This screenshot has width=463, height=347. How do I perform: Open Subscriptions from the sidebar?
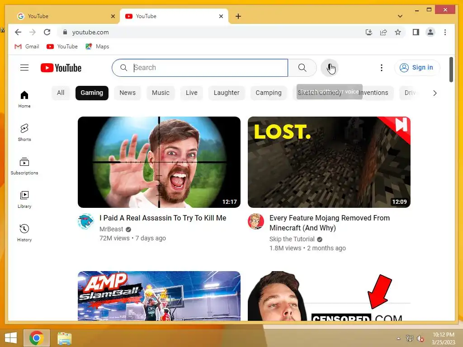(x=24, y=166)
